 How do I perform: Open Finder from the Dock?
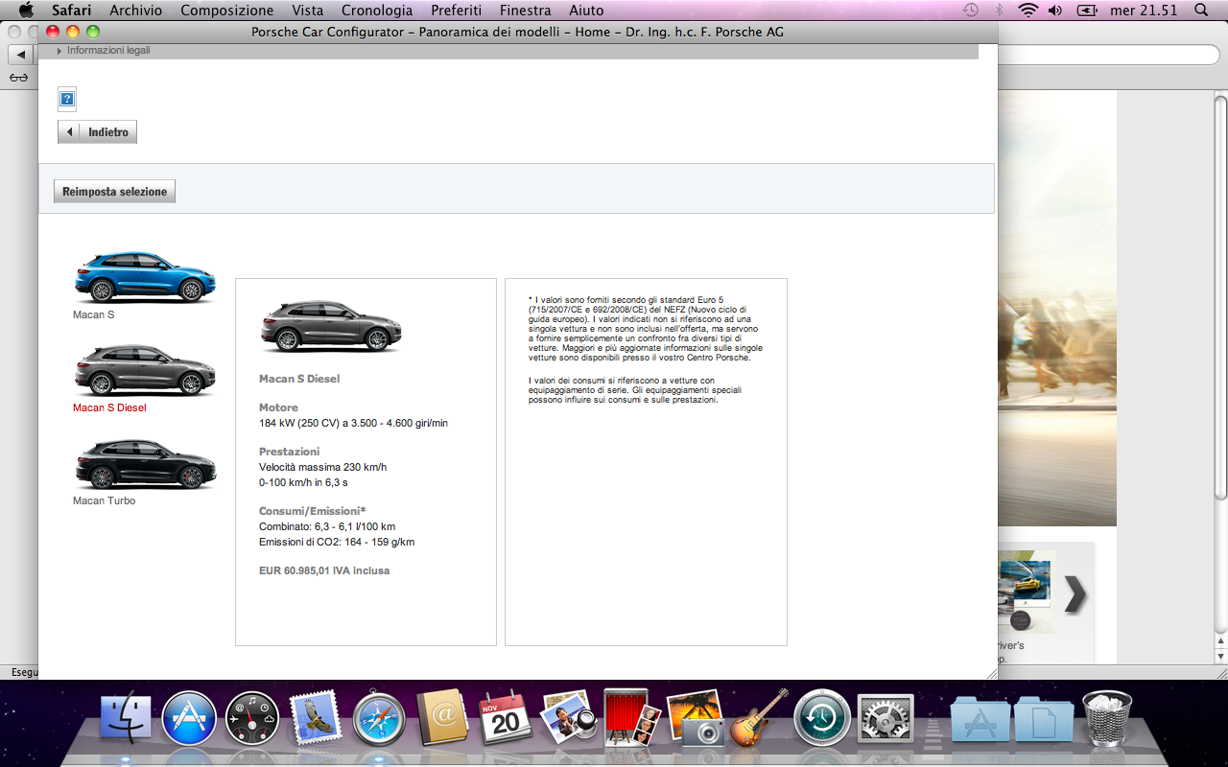[x=126, y=718]
